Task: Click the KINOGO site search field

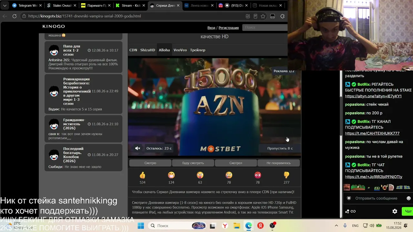Action: (265, 28)
